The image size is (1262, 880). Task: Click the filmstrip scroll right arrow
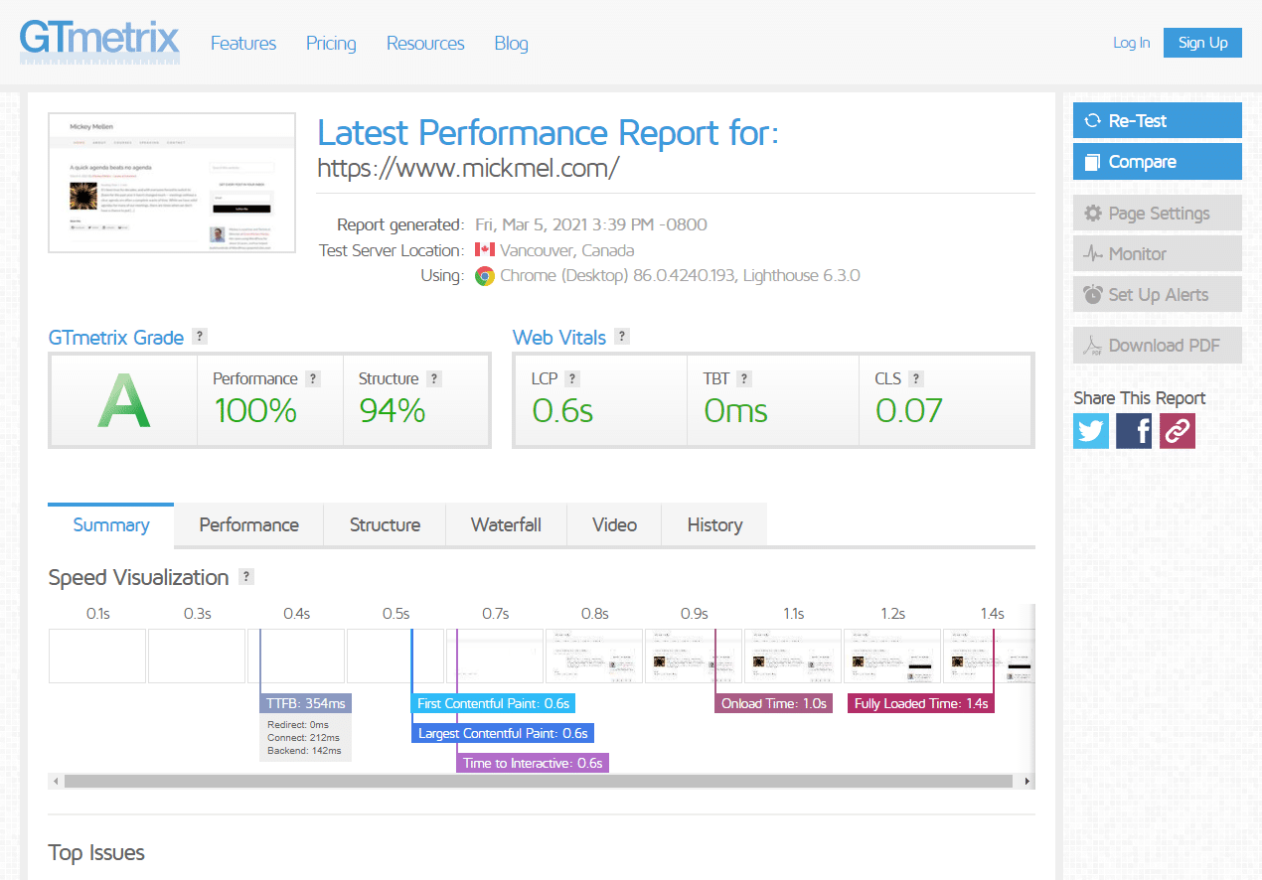coord(1027,782)
